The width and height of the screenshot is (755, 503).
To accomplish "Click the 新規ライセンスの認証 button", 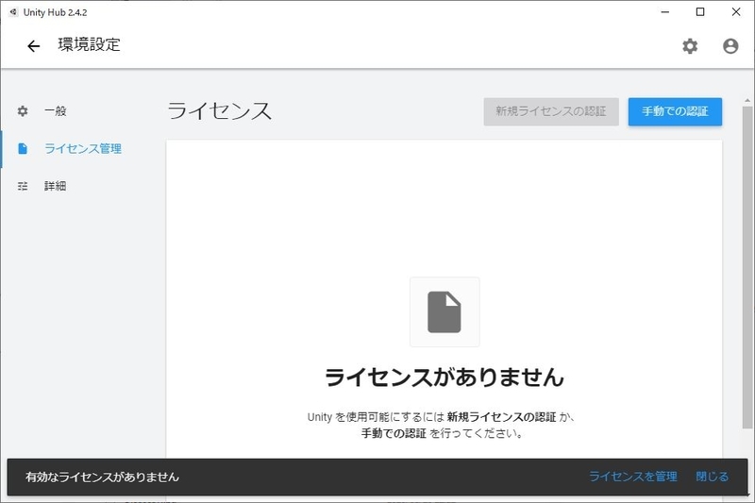I will (x=551, y=111).
